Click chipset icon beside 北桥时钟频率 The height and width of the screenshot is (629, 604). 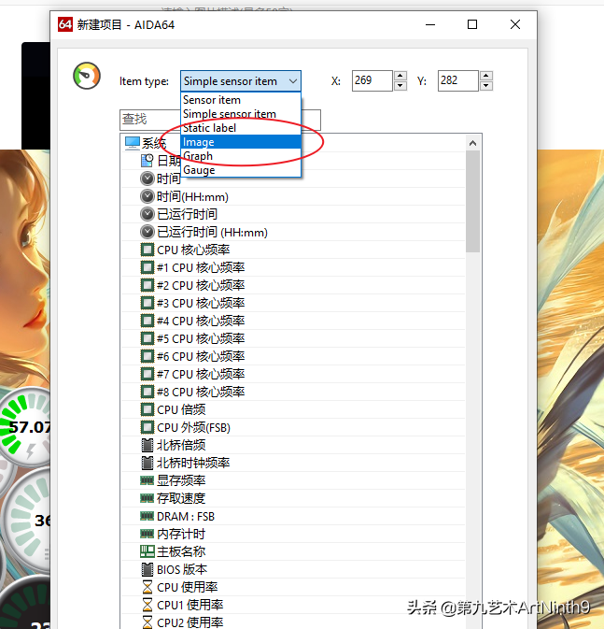pos(147,463)
